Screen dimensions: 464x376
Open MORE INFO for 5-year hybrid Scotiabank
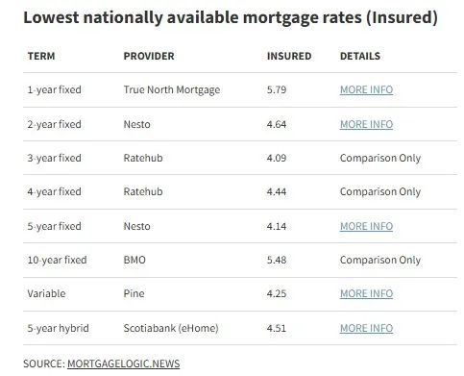[x=366, y=328]
